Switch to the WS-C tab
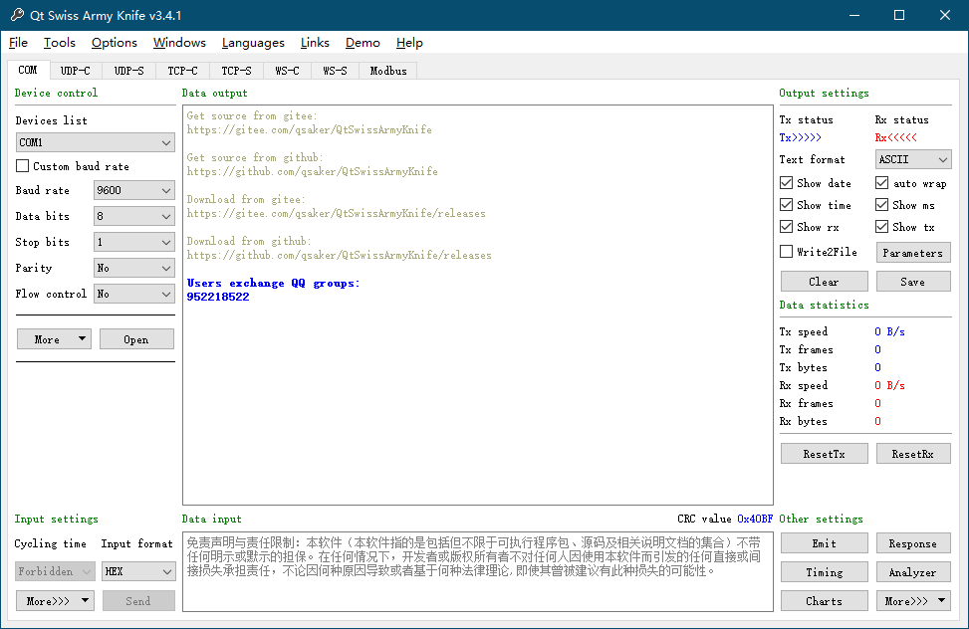 click(x=288, y=71)
